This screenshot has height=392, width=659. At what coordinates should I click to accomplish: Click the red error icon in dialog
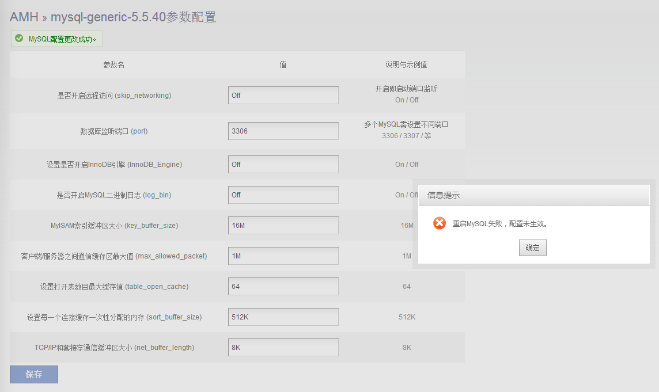[440, 223]
